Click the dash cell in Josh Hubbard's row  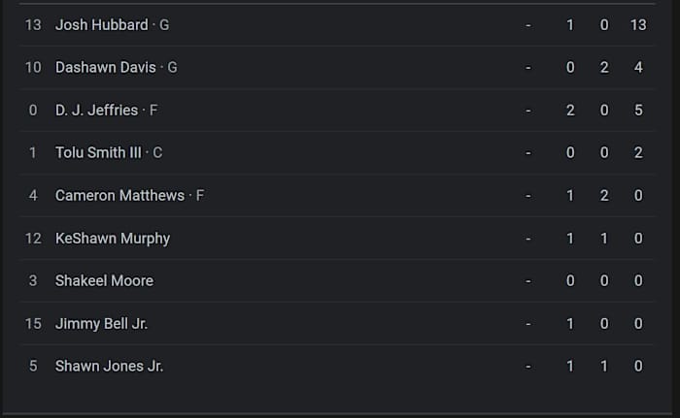pos(527,24)
